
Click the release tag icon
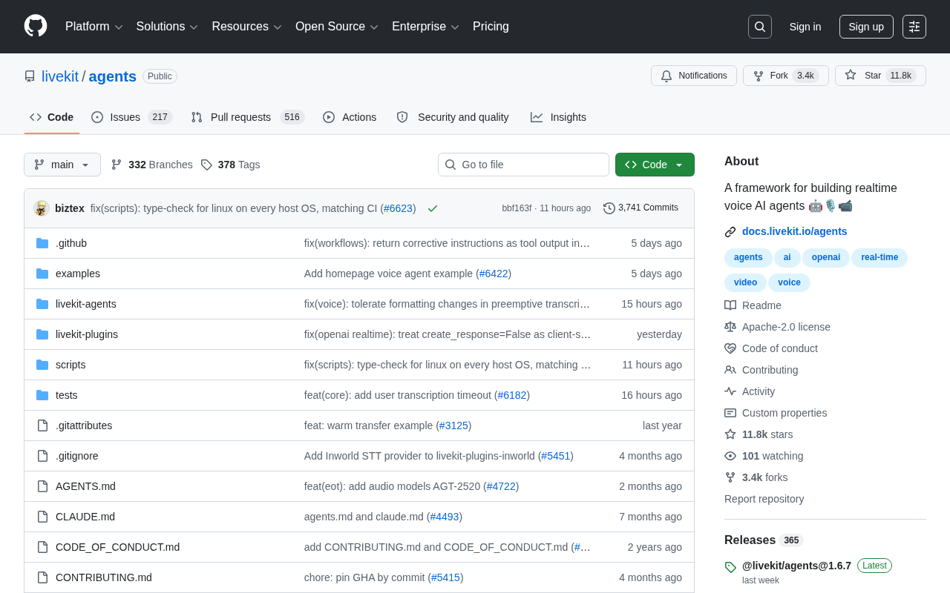(730, 567)
